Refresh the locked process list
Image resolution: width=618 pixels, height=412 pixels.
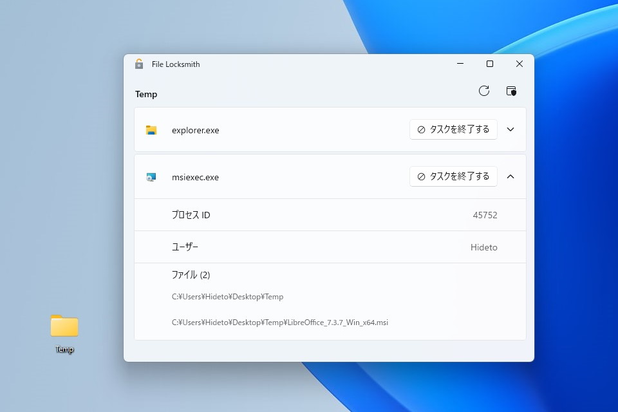[x=484, y=91]
